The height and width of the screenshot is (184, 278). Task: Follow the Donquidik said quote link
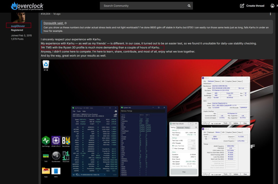pos(54,23)
